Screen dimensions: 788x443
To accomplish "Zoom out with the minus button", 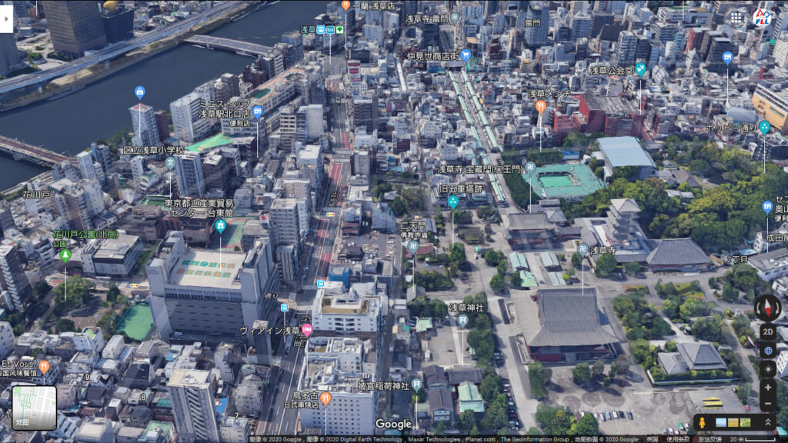I will pos(768,403).
